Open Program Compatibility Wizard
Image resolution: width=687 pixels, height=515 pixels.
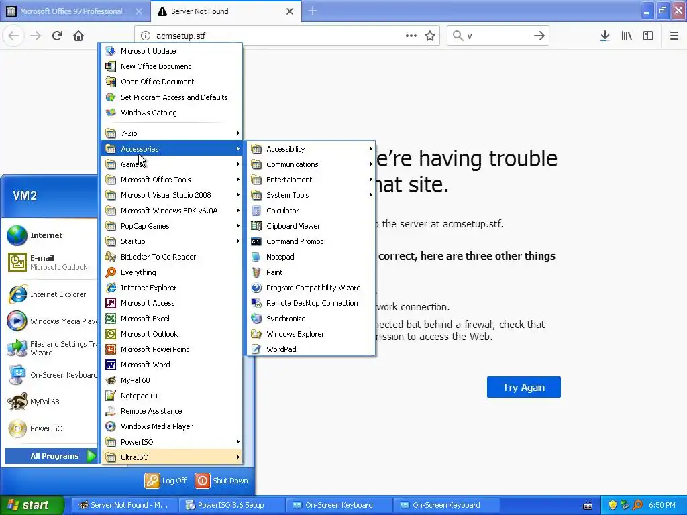pos(311,288)
